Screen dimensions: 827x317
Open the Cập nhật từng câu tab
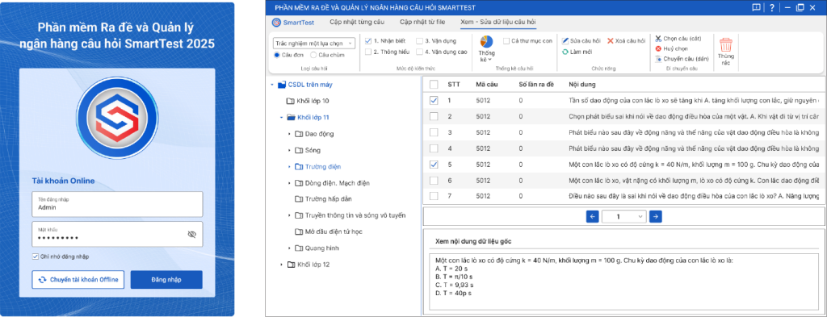pos(357,22)
